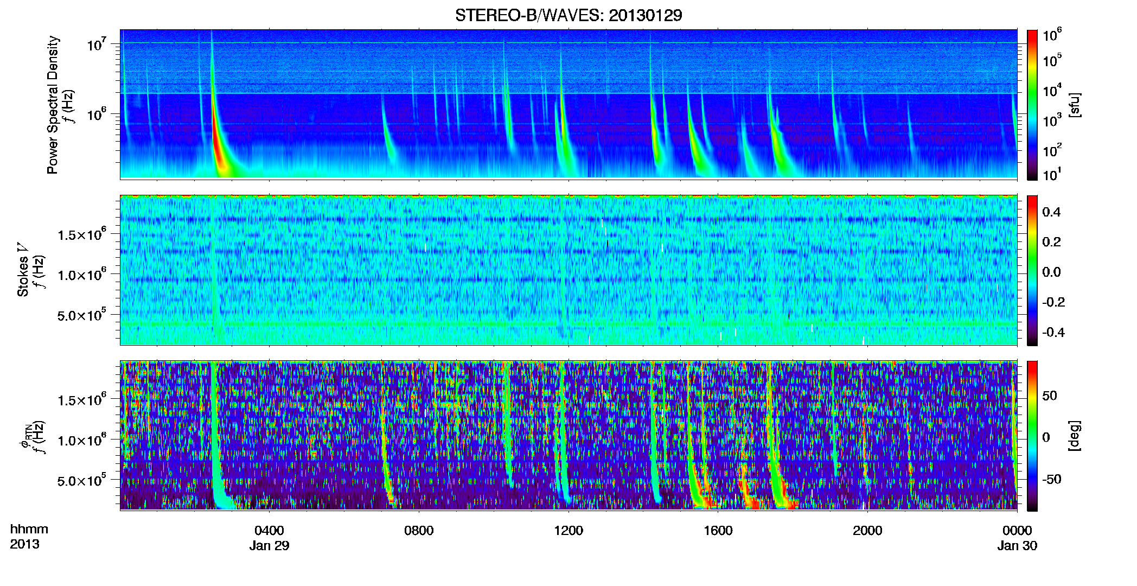Viewport: 1137px width, 586px height.
Task: Click the 0400 time axis label
Action: tap(269, 531)
